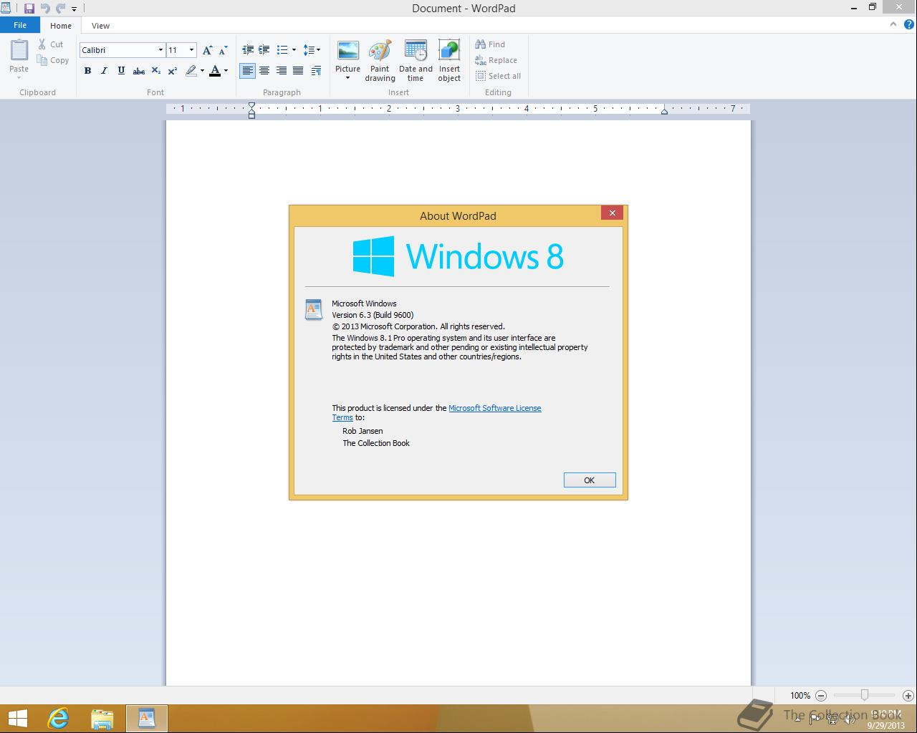Expand the bullet list style arrow
The height and width of the screenshot is (733, 917).
(x=294, y=50)
